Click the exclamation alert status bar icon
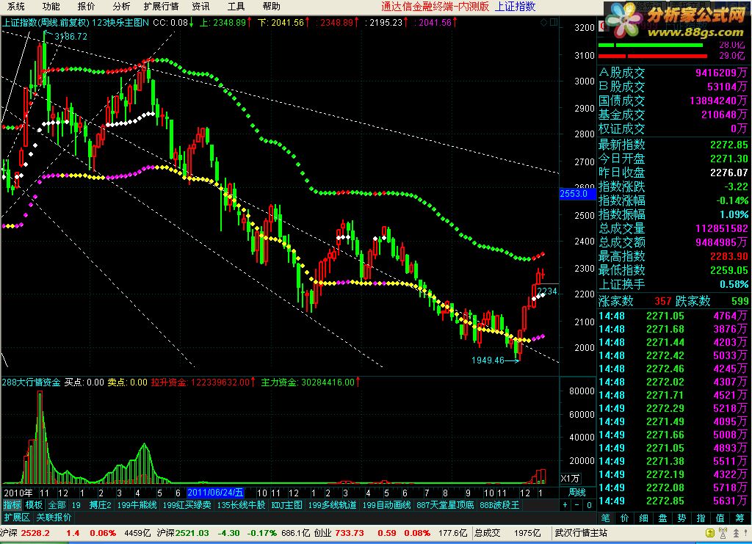Screen dimensions: 752x544 (x=746, y=533)
